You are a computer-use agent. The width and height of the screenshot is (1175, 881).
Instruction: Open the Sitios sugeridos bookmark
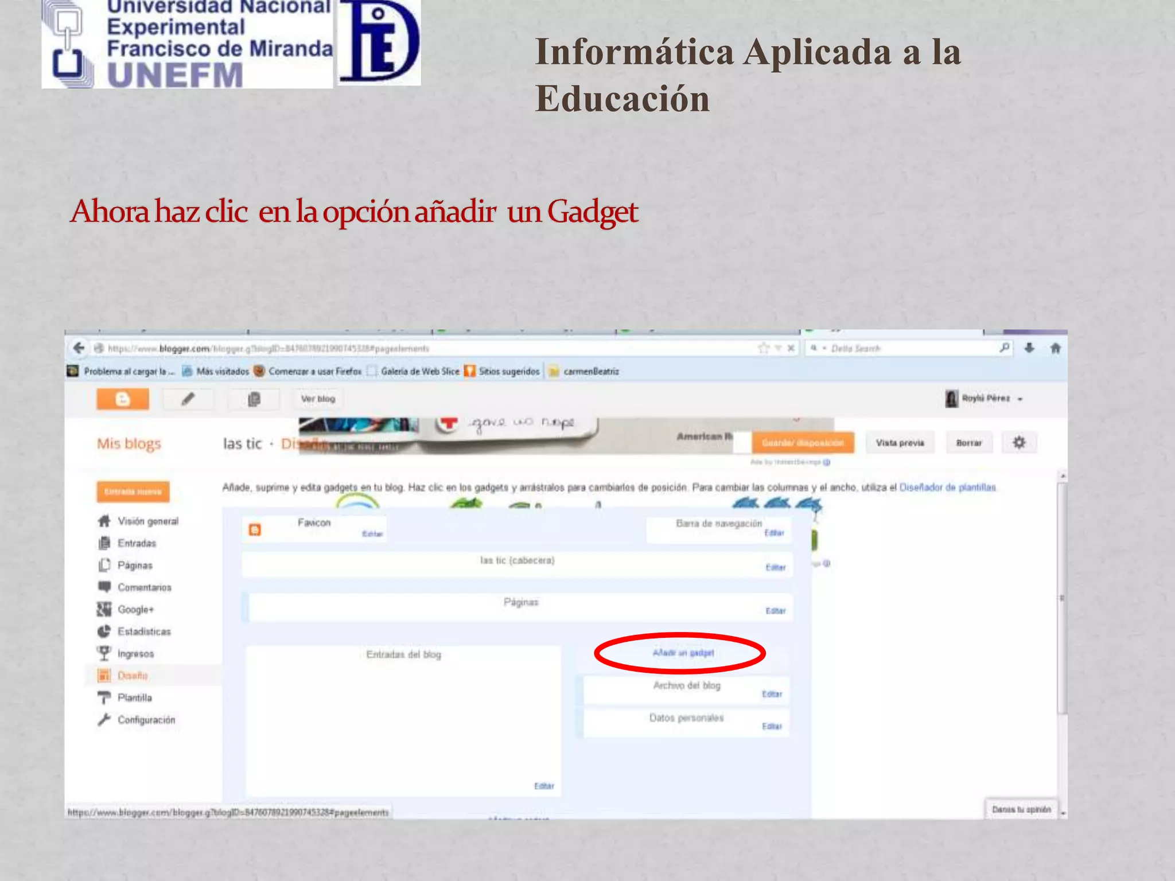[x=503, y=372]
